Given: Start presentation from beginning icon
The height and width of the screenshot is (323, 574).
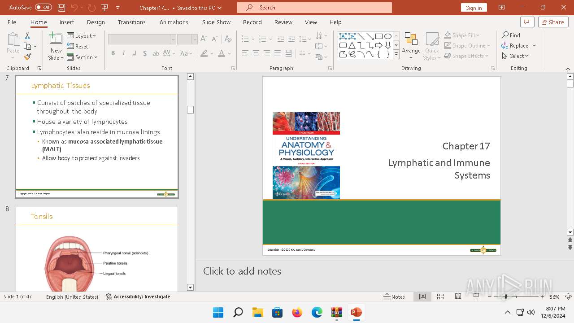Looking at the screenshot, I should click(x=105, y=8).
